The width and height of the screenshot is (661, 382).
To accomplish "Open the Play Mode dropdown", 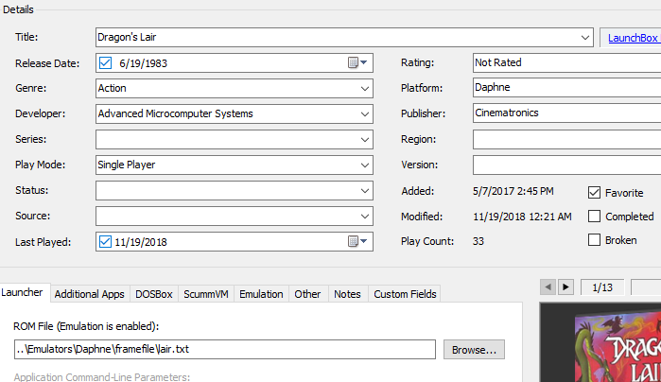I will tap(365, 165).
